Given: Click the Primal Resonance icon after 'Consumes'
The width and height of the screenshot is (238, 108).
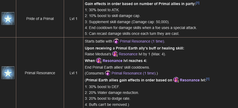Looking at the screenshot, I should 108,73.
